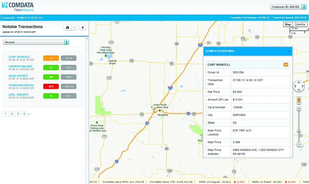Click the Best Price value 3.599
This screenshot has height=184, width=309.
(236, 142)
